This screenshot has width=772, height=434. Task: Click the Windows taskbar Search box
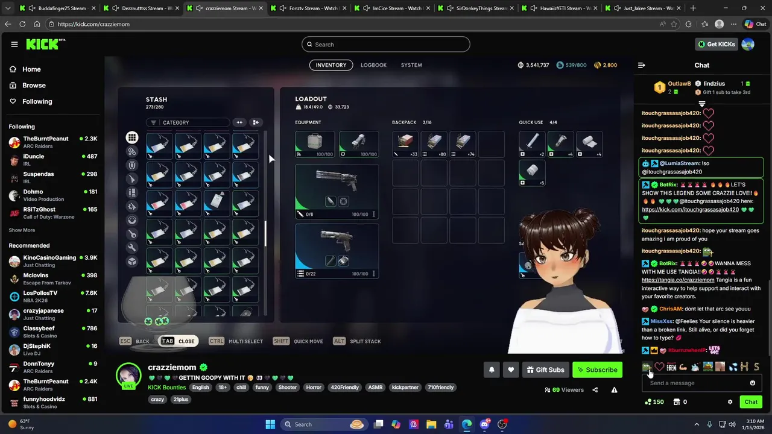coord(323,424)
